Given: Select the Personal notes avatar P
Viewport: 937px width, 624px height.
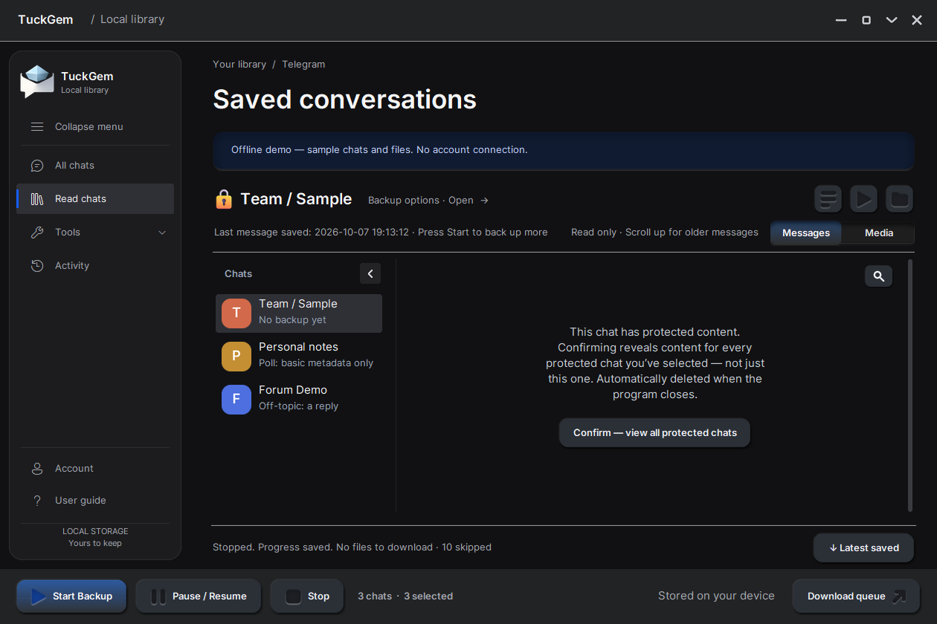Looking at the screenshot, I should tap(236, 357).
